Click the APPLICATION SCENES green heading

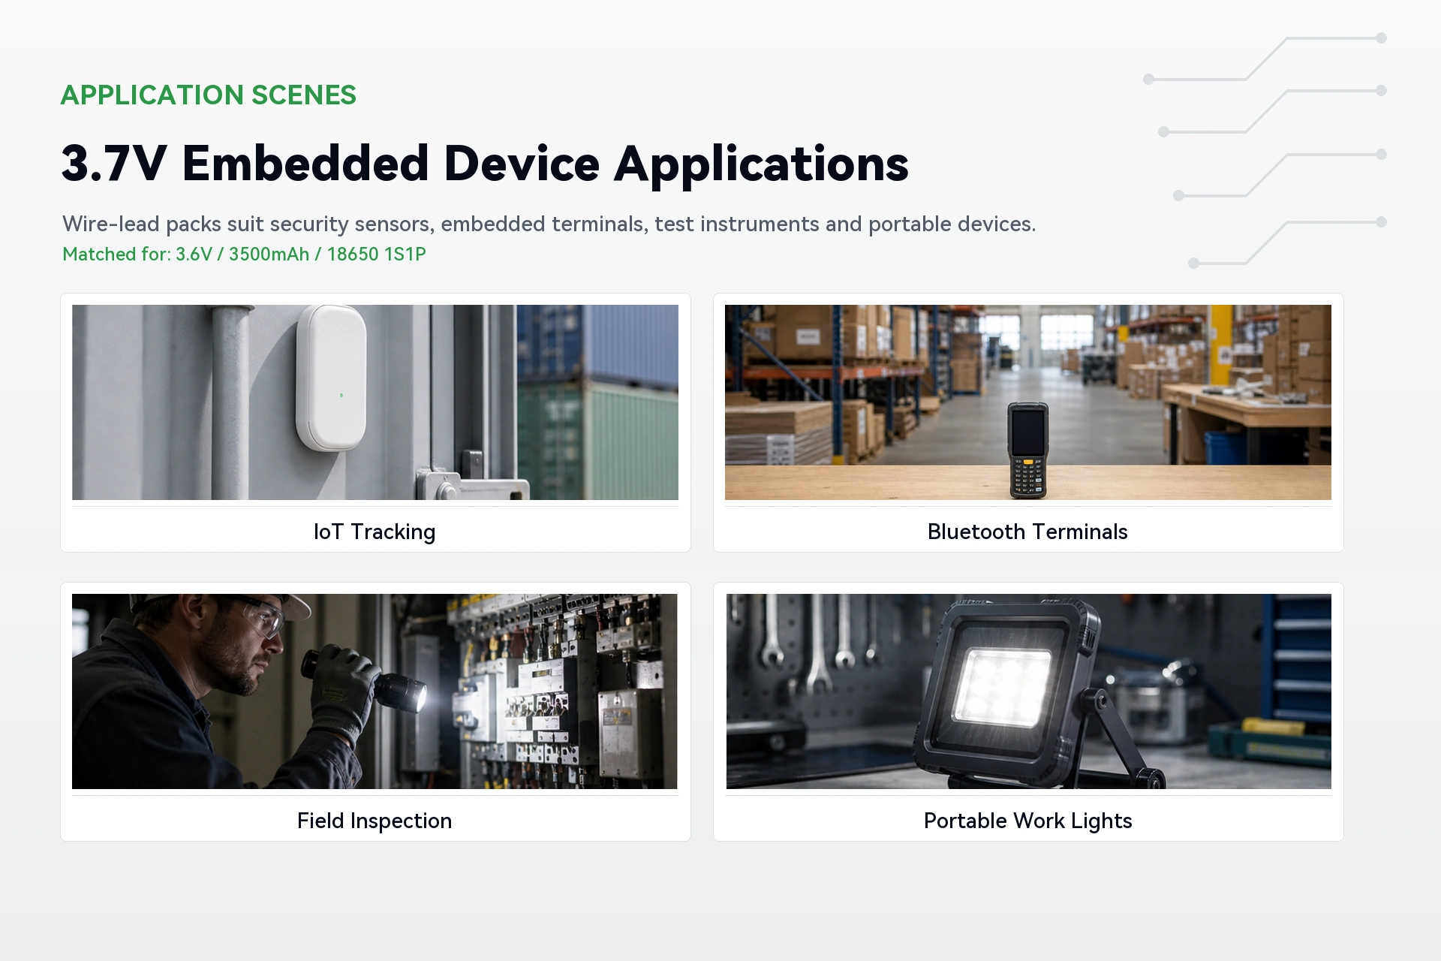pos(209,95)
